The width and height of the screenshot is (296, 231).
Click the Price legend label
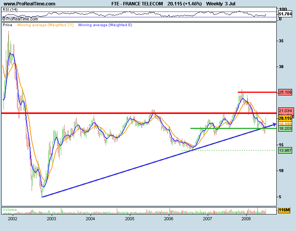click(7, 25)
